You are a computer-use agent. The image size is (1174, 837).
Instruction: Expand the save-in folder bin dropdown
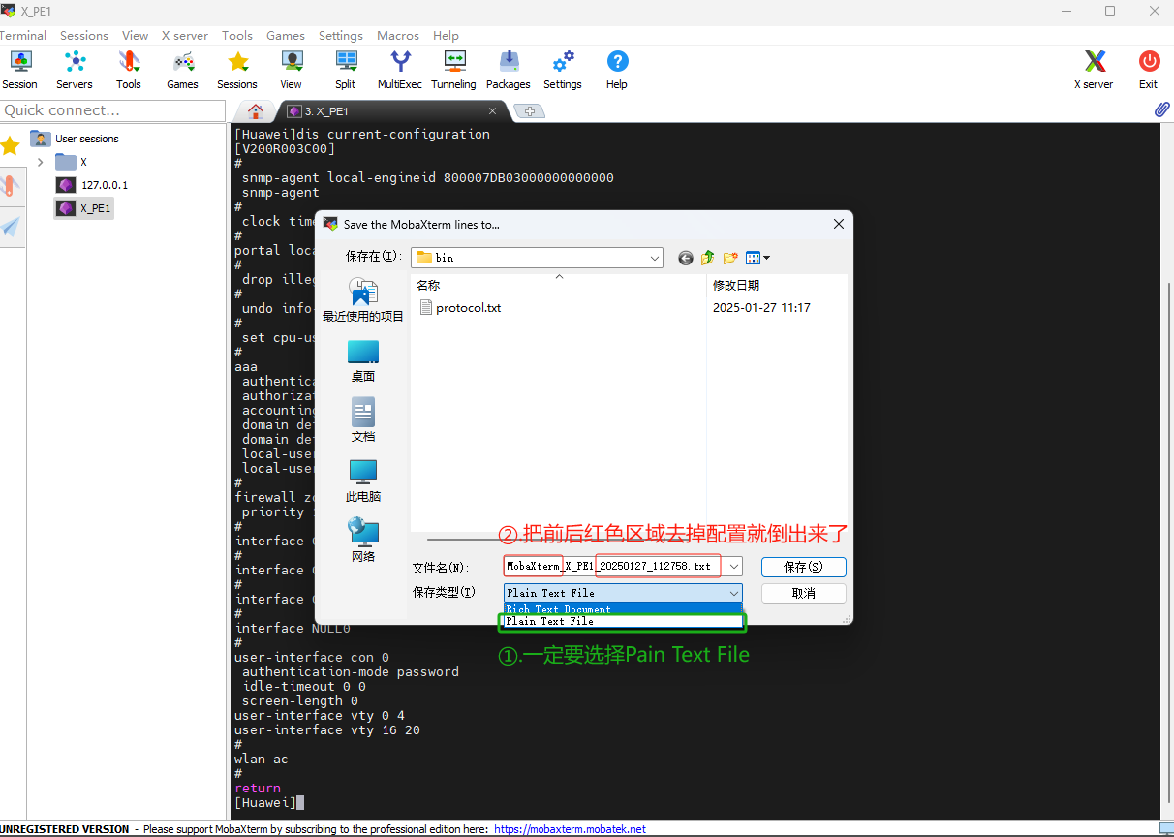point(656,258)
